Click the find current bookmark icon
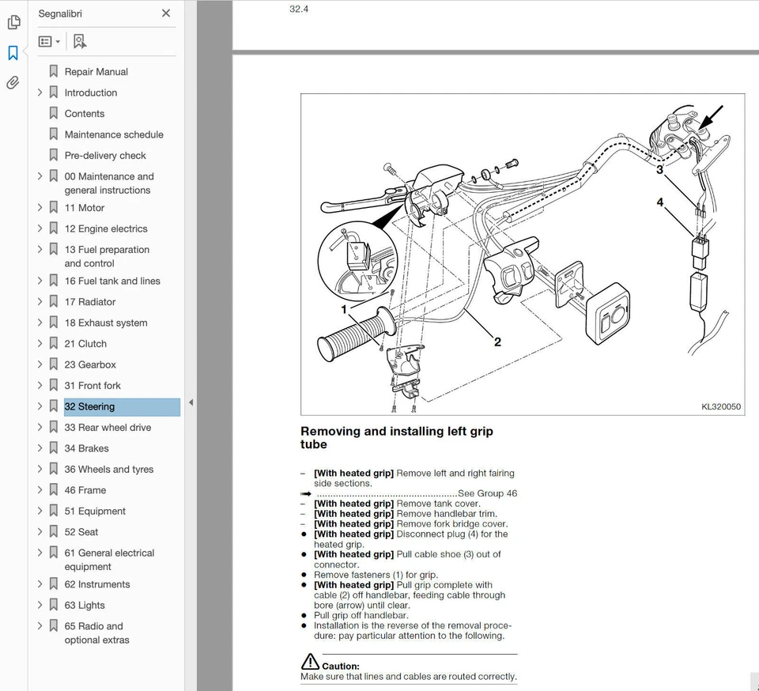This screenshot has height=691, width=759. tap(79, 40)
